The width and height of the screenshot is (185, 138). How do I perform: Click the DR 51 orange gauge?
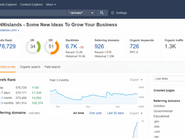51,47
